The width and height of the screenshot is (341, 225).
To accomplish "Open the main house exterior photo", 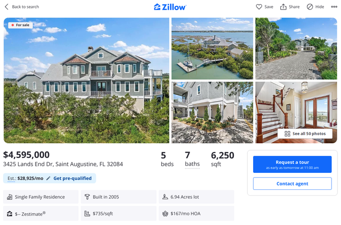I will [x=86, y=80].
